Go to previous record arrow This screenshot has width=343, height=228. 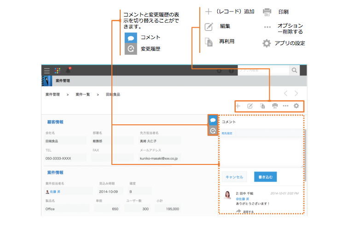tap(285, 94)
